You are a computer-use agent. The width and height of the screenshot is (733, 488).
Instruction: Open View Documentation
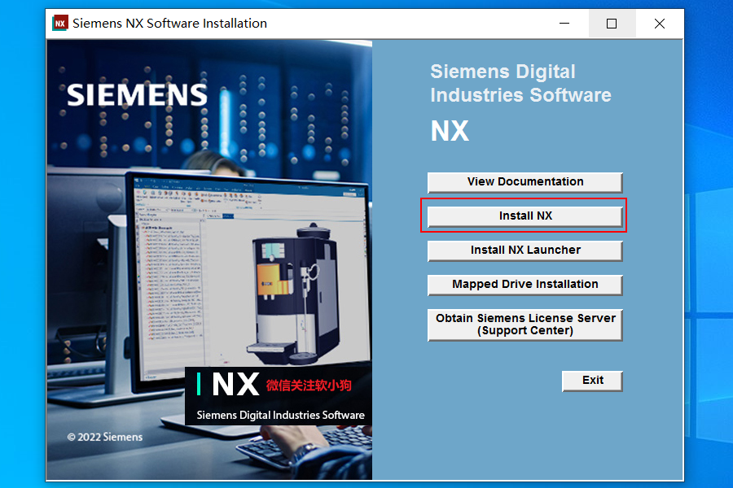tap(524, 181)
